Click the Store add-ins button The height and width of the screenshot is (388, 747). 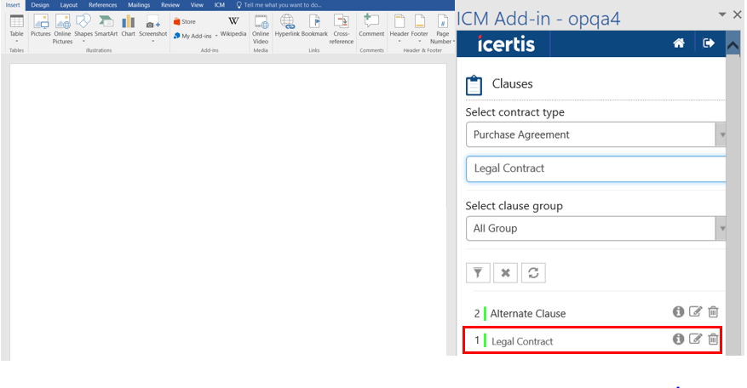(x=184, y=21)
